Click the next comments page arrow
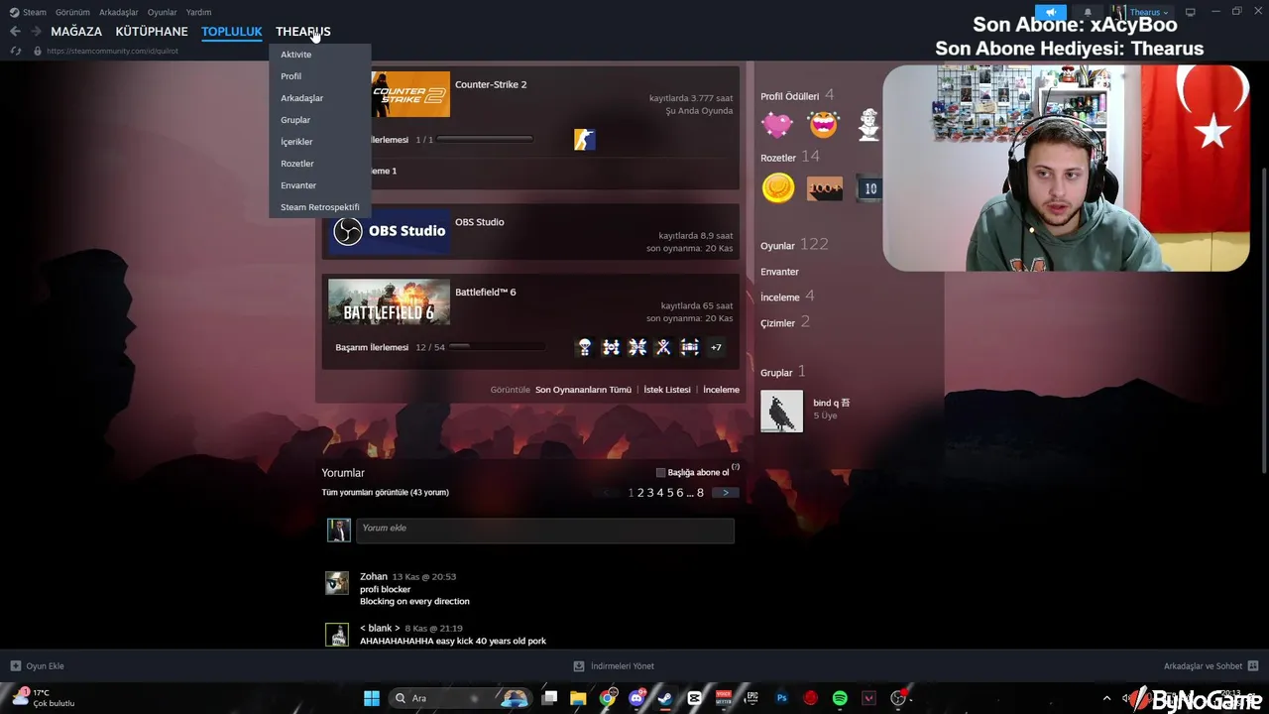 [725, 493]
